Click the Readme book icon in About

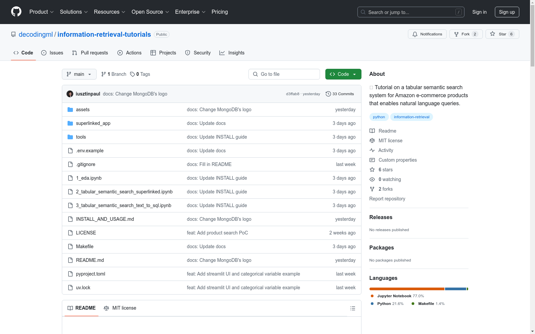[x=372, y=131]
